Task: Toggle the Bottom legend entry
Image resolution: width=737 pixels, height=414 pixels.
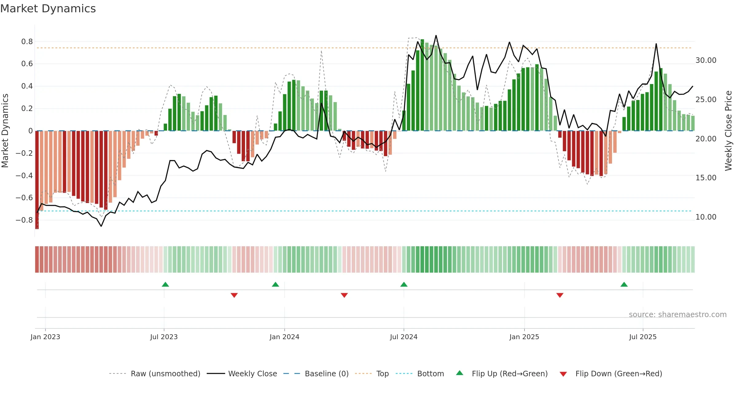Action: tap(420, 374)
